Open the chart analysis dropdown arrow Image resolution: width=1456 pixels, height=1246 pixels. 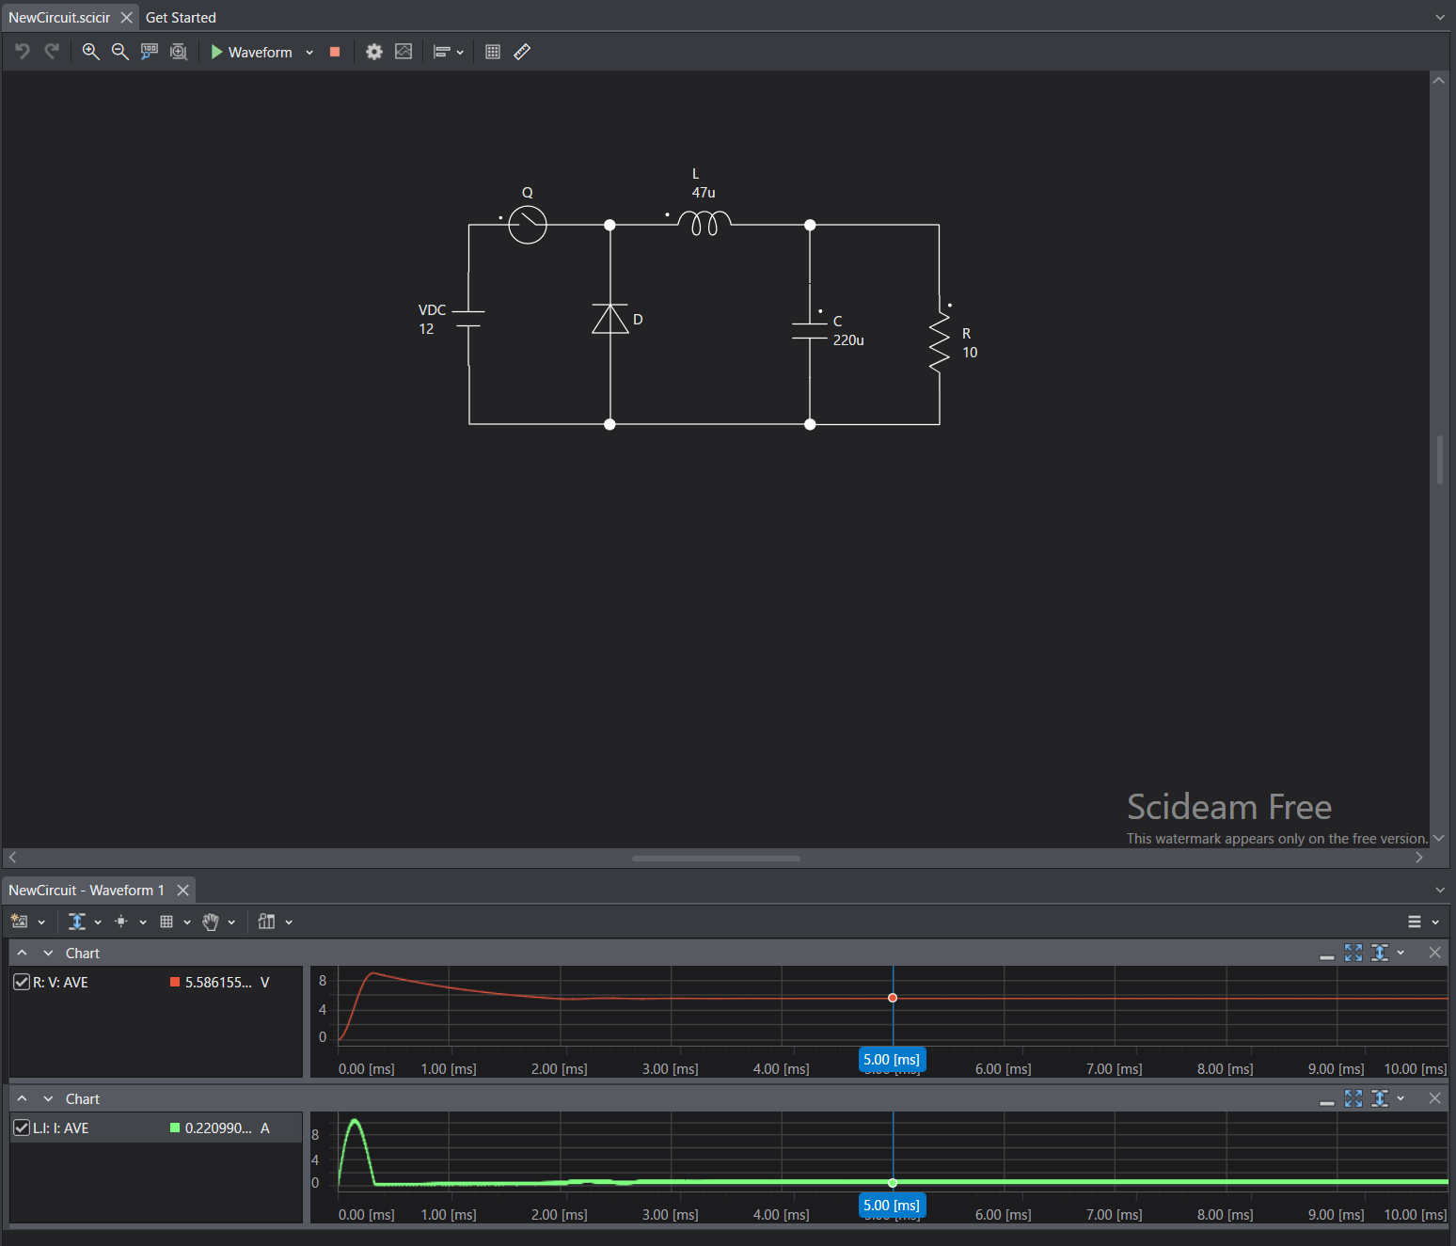click(289, 923)
